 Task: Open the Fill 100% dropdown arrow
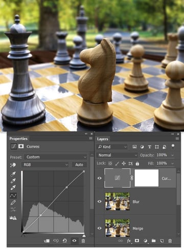pos(172,163)
